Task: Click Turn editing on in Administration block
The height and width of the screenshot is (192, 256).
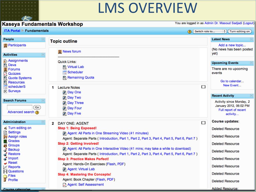Action: click(x=20, y=128)
